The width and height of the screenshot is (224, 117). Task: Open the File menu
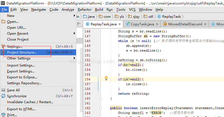[4, 10]
